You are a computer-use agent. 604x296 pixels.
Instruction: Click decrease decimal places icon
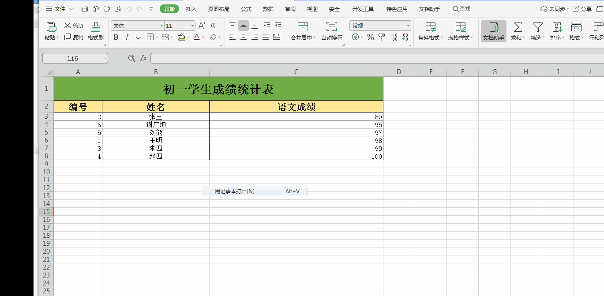click(405, 37)
